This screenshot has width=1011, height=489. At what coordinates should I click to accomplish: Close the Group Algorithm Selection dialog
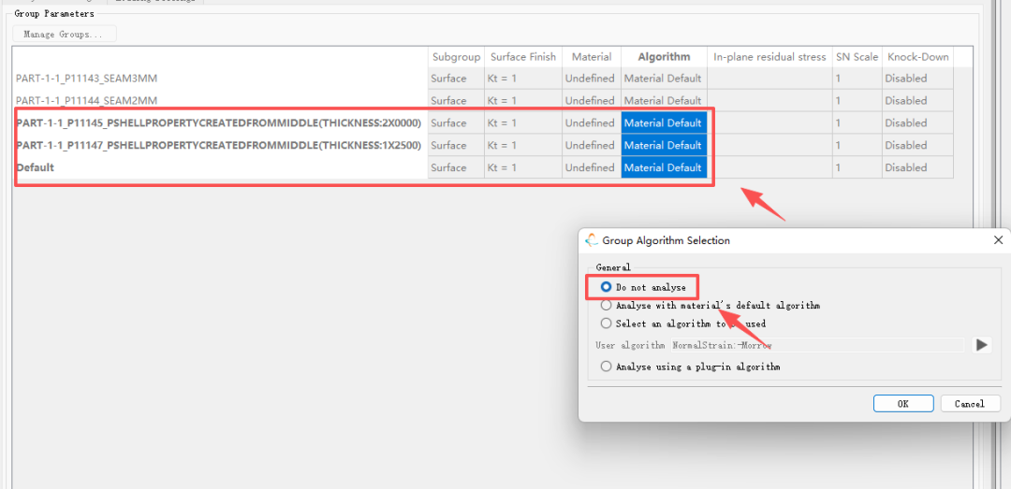click(998, 239)
